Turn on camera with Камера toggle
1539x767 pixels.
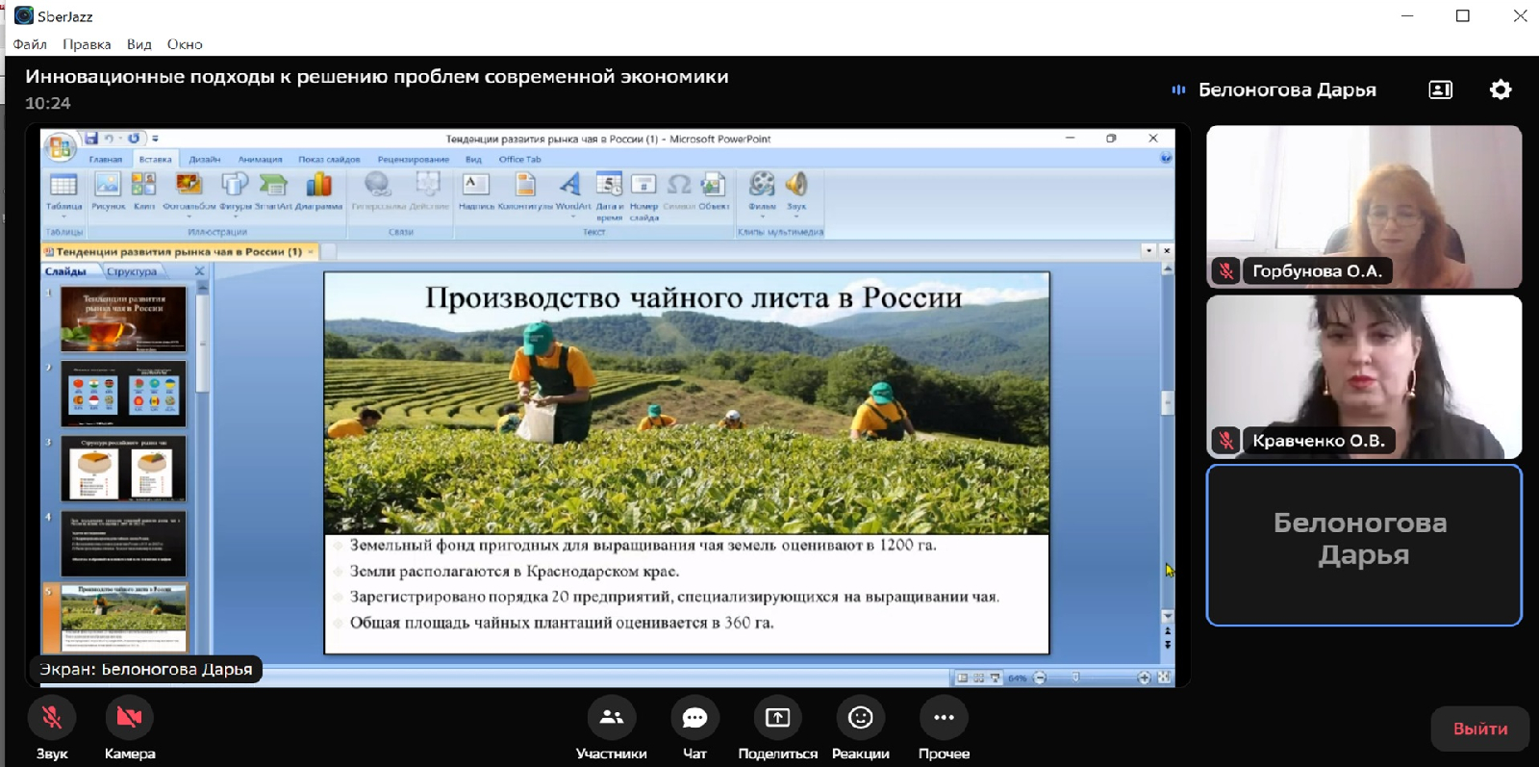pos(129,718)
